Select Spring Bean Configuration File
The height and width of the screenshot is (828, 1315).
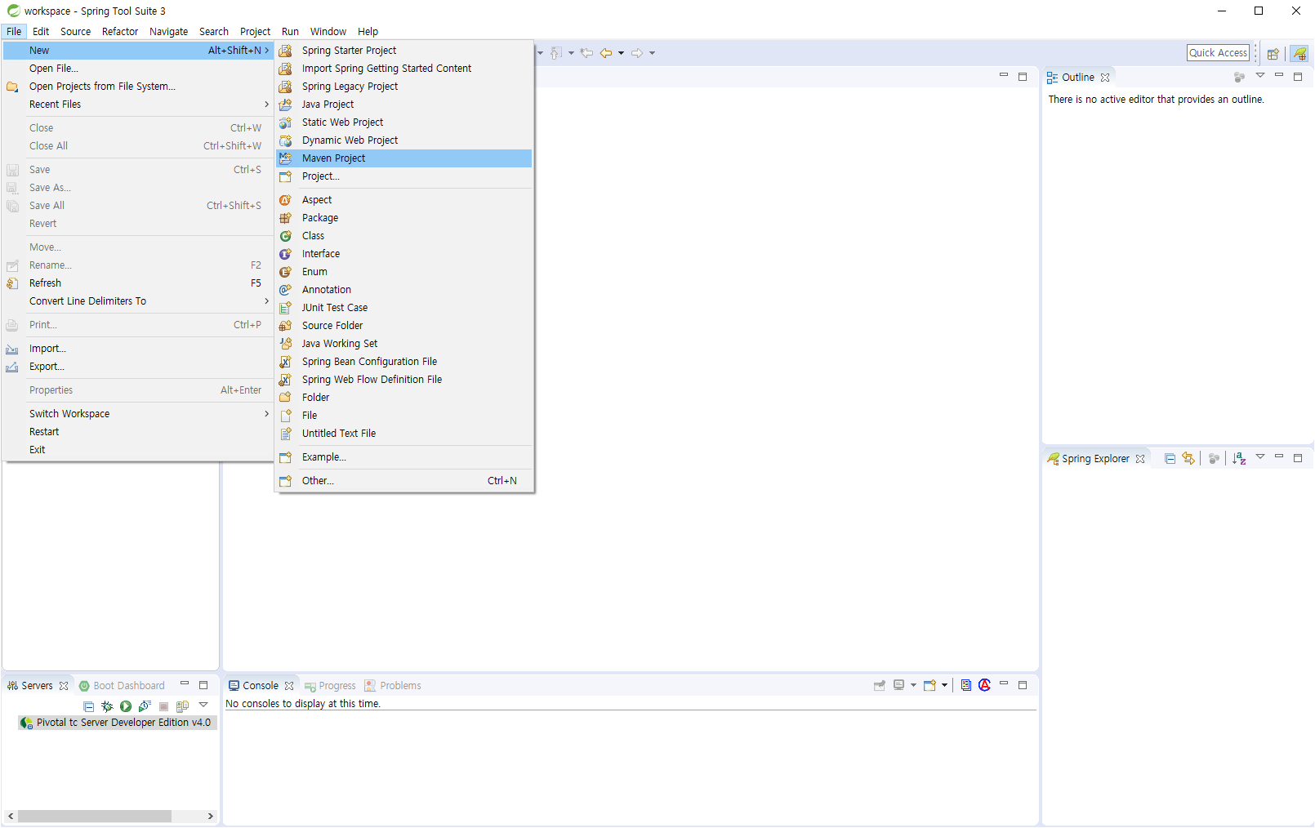pyautogui.click(x=403, y=362)
